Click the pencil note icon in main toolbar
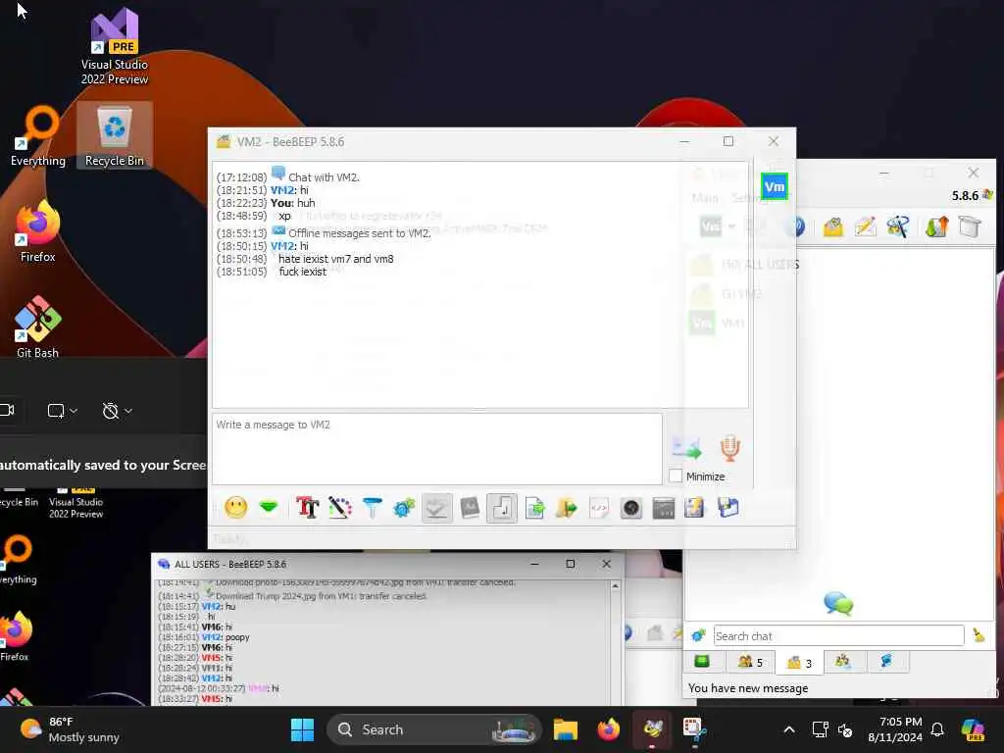Image resolution: width=1004 pixels, height=753 pixels. pos(865,226)
